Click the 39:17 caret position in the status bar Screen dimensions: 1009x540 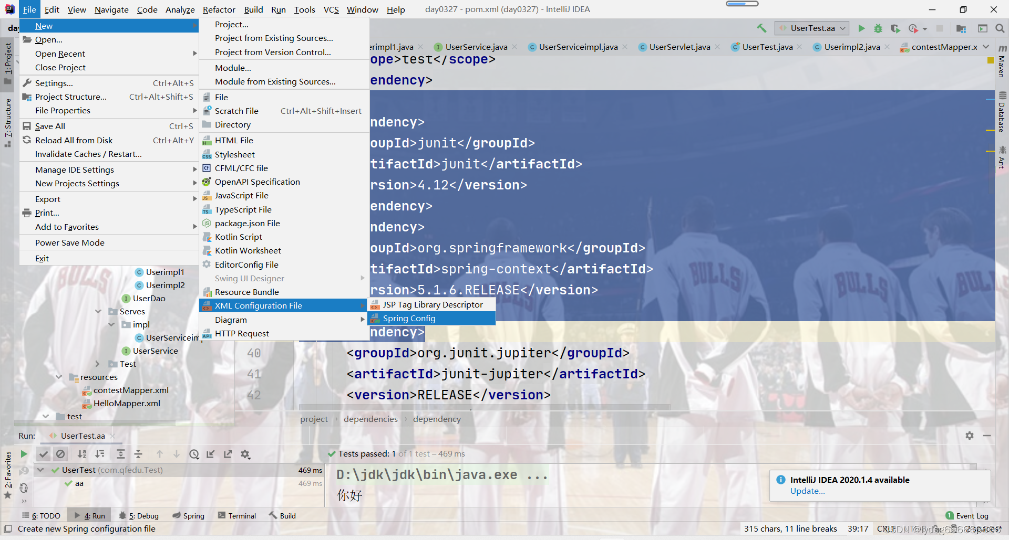click(858, 529)
